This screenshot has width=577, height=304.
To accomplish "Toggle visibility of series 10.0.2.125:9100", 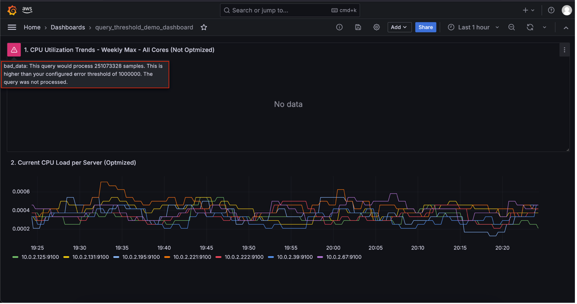I will coord(40,257).
